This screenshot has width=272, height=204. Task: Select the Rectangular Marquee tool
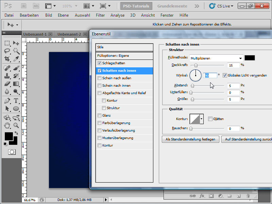7,43
